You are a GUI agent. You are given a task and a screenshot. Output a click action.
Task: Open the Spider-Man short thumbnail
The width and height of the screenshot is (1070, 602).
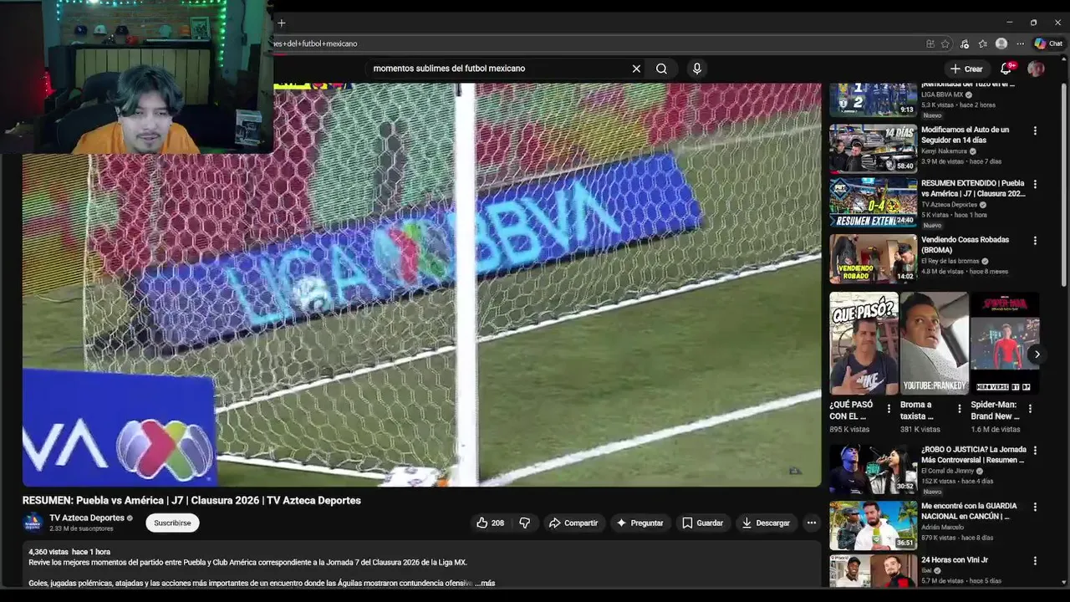1005,344
